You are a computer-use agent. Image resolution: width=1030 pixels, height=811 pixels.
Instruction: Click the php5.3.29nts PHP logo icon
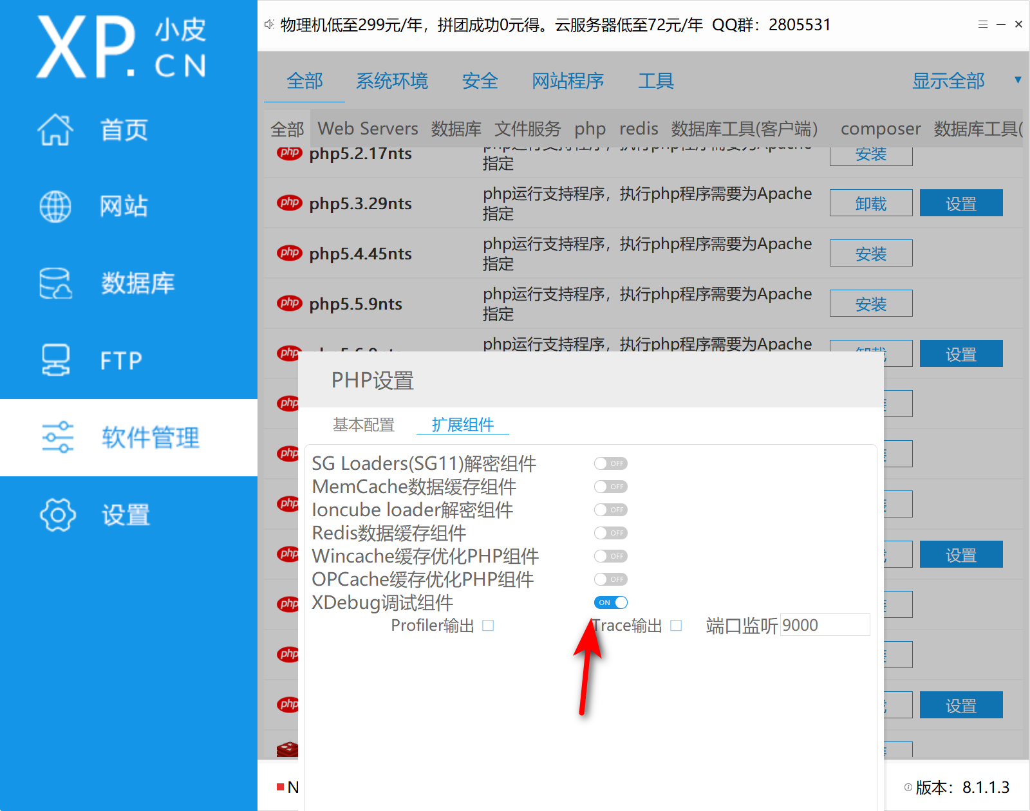[x=290, y=203]
